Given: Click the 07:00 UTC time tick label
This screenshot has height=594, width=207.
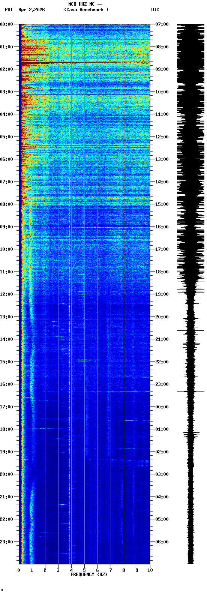Looking at the screenshot, I should 162,24.
